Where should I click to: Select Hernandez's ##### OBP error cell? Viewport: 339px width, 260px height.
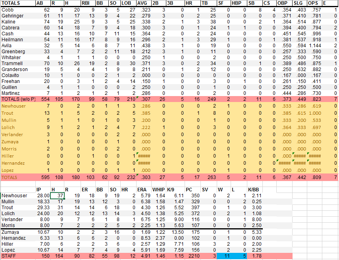click(x=285, y=163)
